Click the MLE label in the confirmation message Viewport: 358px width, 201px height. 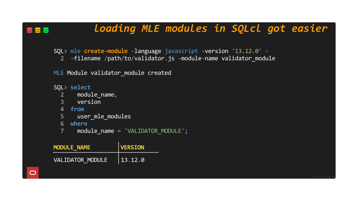pos(58,73)
